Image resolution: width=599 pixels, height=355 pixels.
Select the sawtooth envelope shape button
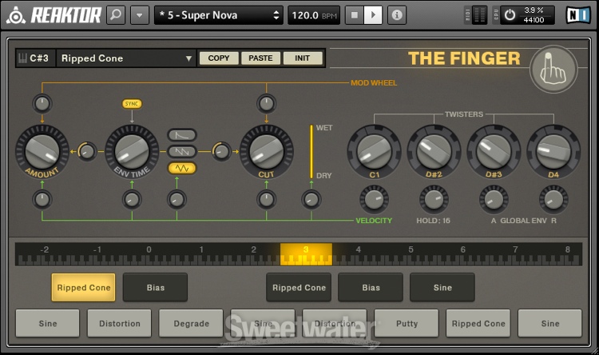click(x=182, y=151)
